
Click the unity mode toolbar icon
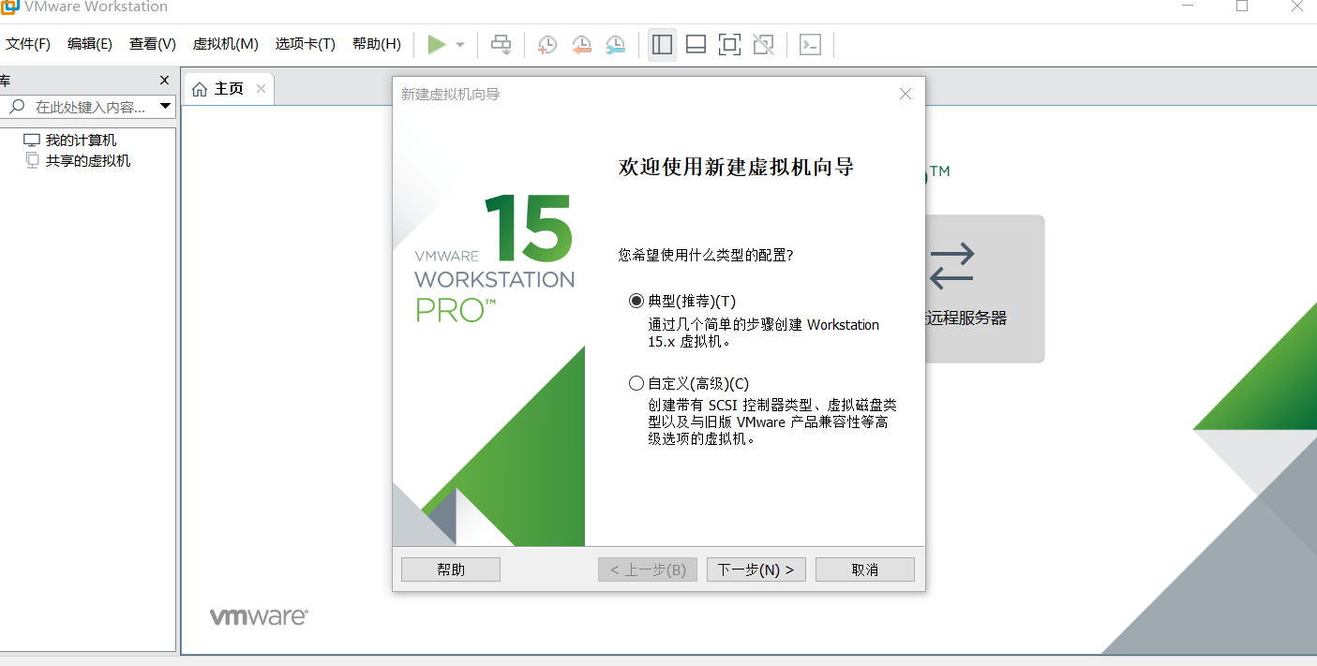point(763,44)
